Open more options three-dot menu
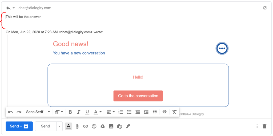This screenshot has height=136, width=273. (x=257, y=126)
